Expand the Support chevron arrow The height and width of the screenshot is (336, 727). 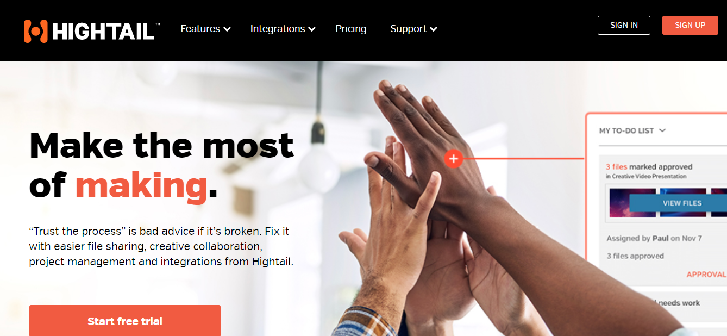pos(434,29)
